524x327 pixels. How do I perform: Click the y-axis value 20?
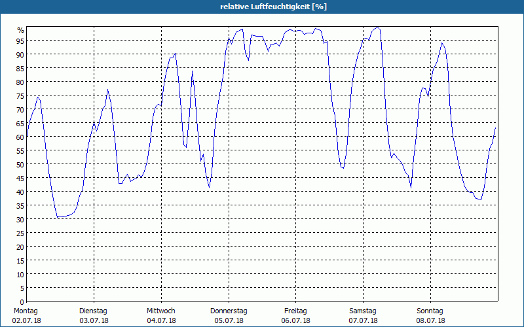point(20,247)
